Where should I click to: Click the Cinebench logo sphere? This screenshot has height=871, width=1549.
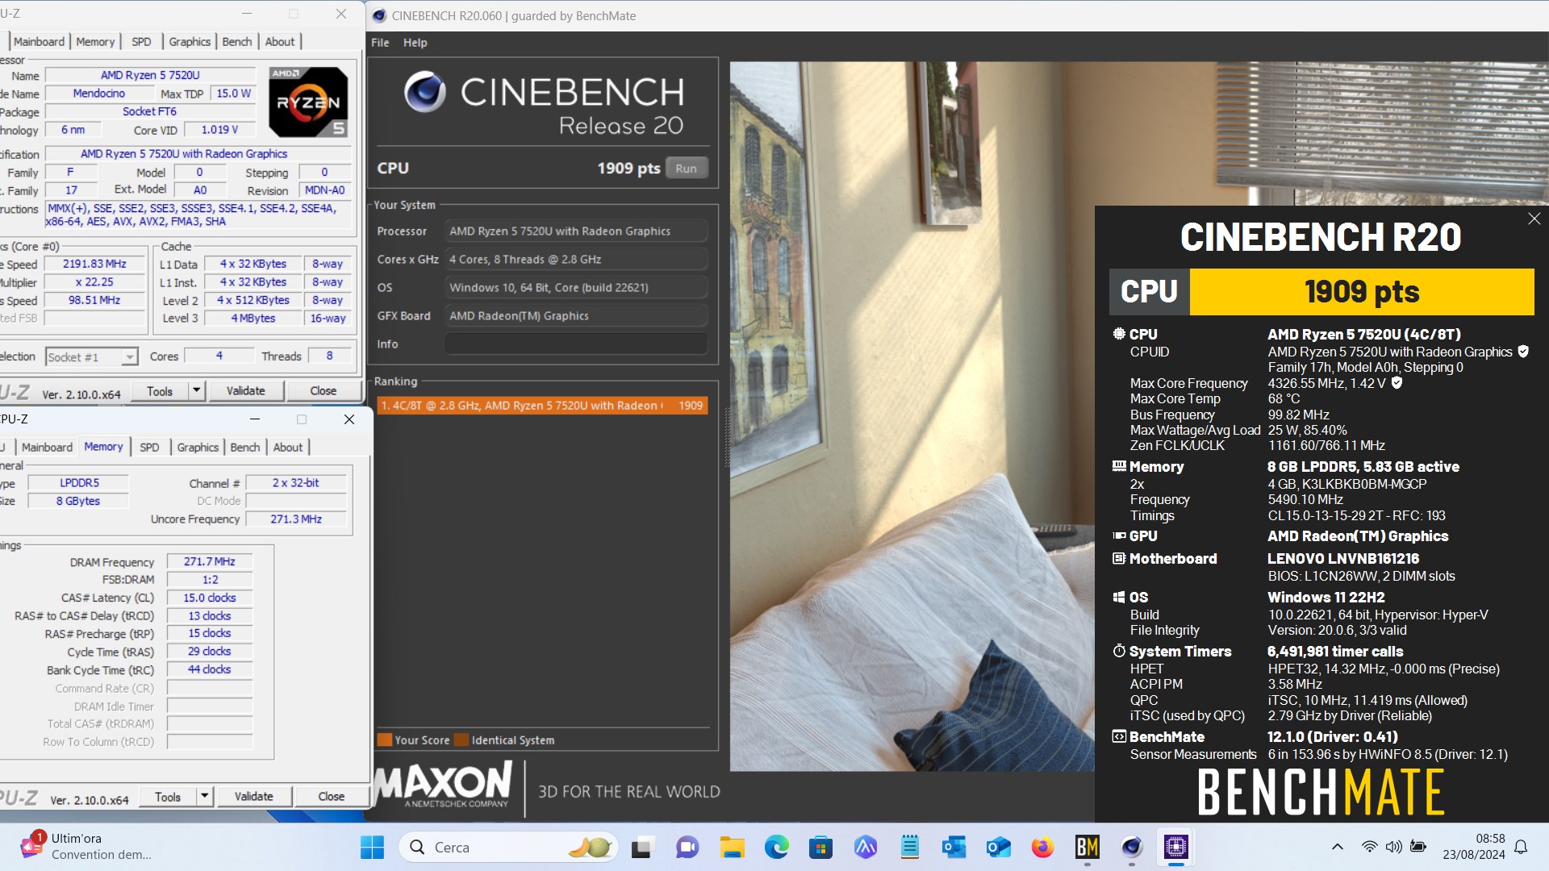(424, 91)
